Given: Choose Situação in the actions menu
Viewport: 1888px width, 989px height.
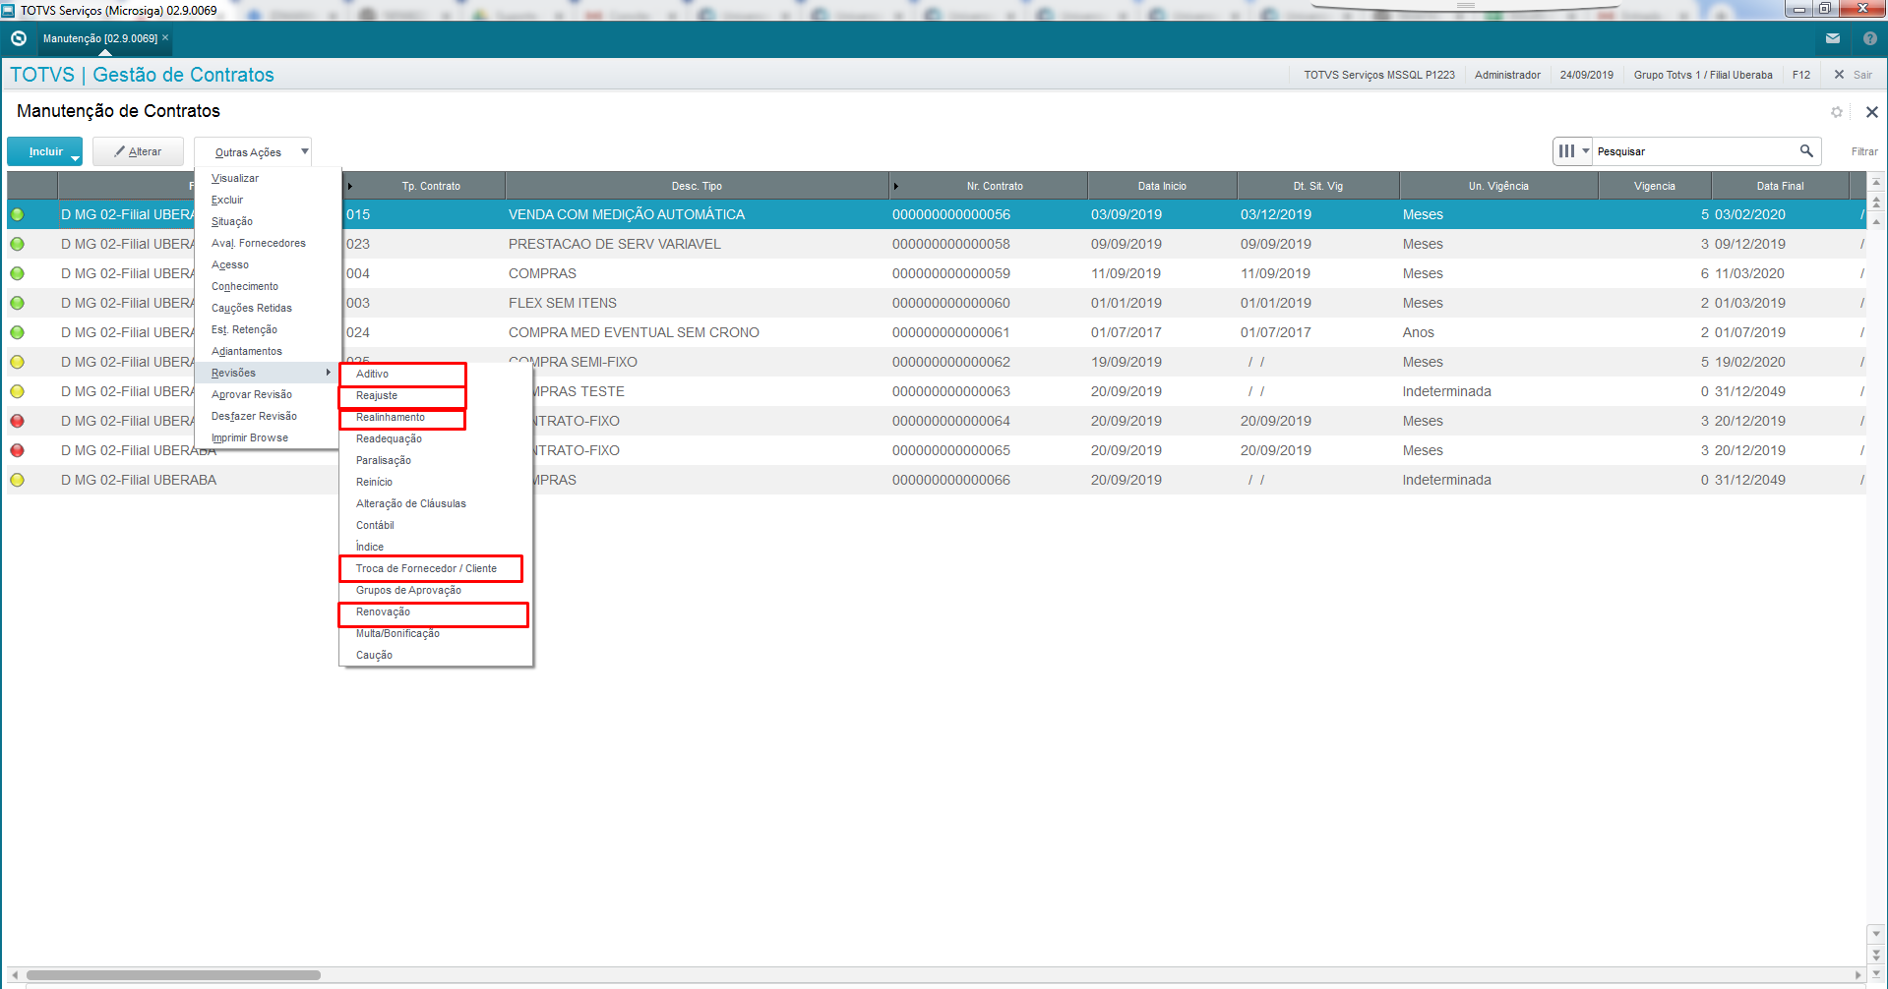Looking at the screenshot, I should [268, 221].
